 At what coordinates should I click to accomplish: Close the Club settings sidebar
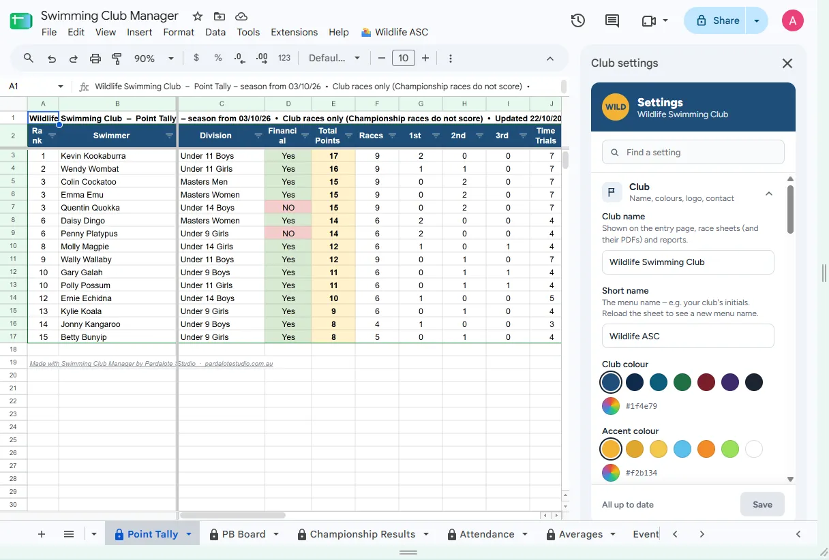pyautogui.click(x=787, y=63)
